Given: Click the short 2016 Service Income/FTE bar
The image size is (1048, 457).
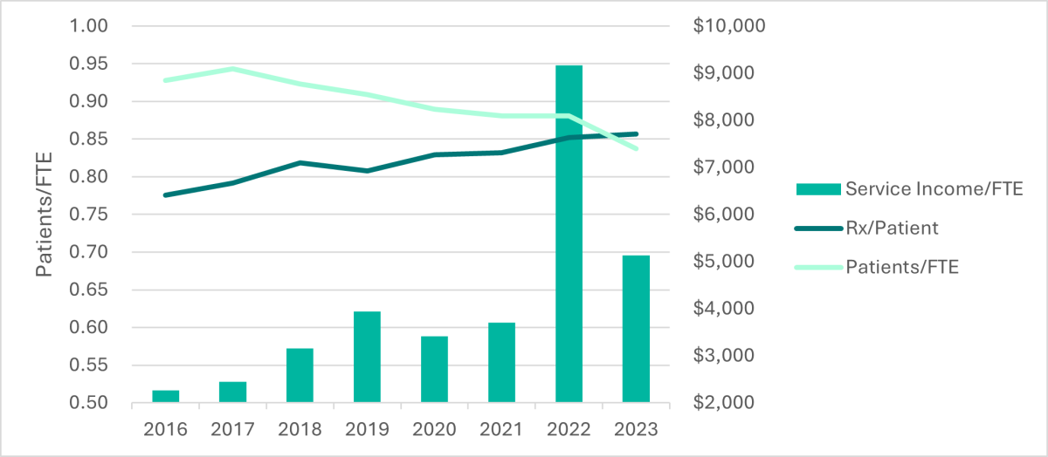Looking at the screenshot, I should pyautogui.click(x=165, y=397).
